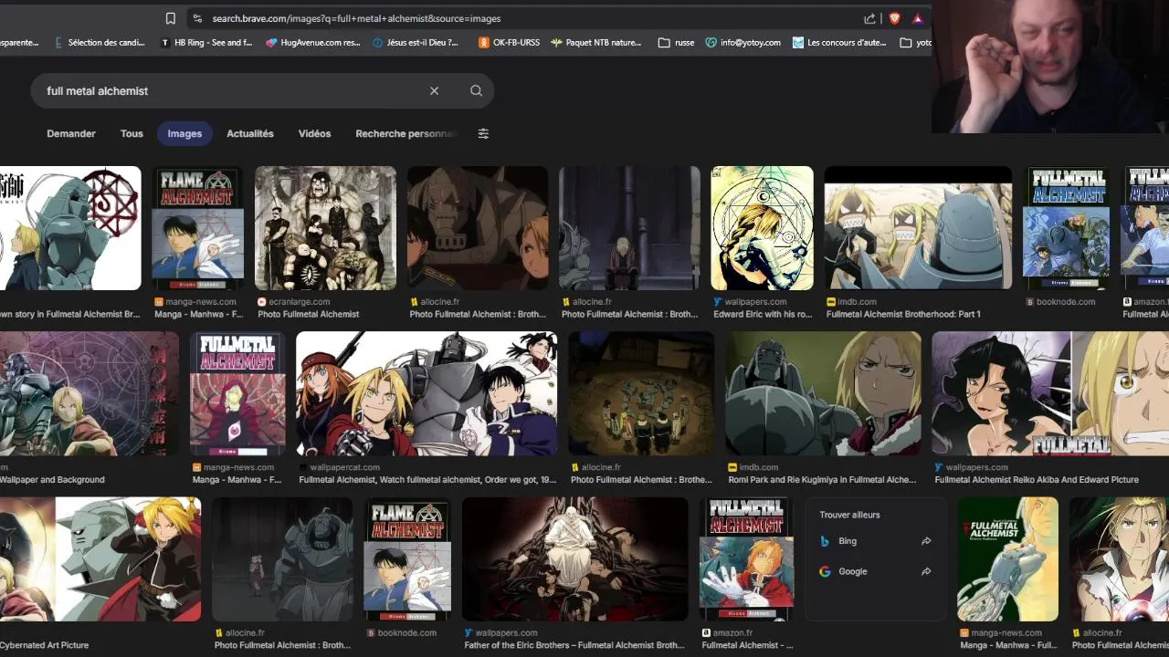Click the address bar URL field
Image resolution: width=1169 pixels, height=657 pixels.
coord(530,18)
